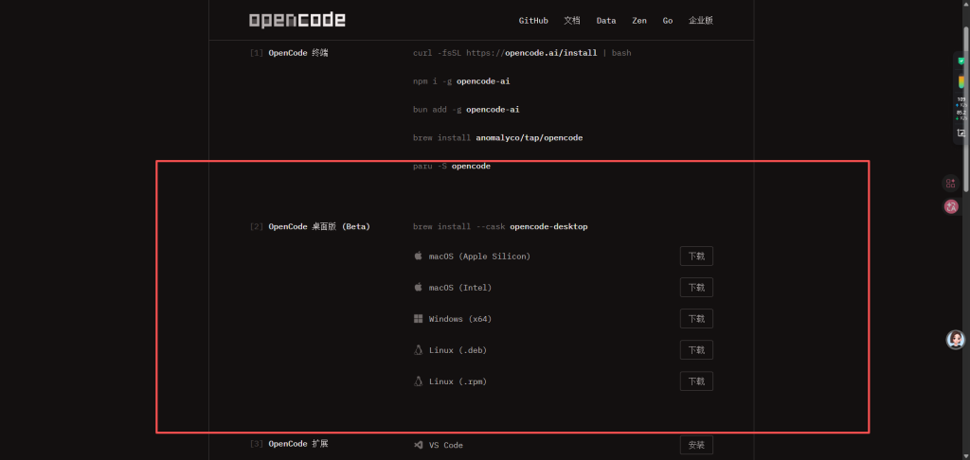Click the Apple icon beside macOS (Apple Silicon)
Image resolution: width=970 pixels, height=460 pixels.
click(418, 256)
